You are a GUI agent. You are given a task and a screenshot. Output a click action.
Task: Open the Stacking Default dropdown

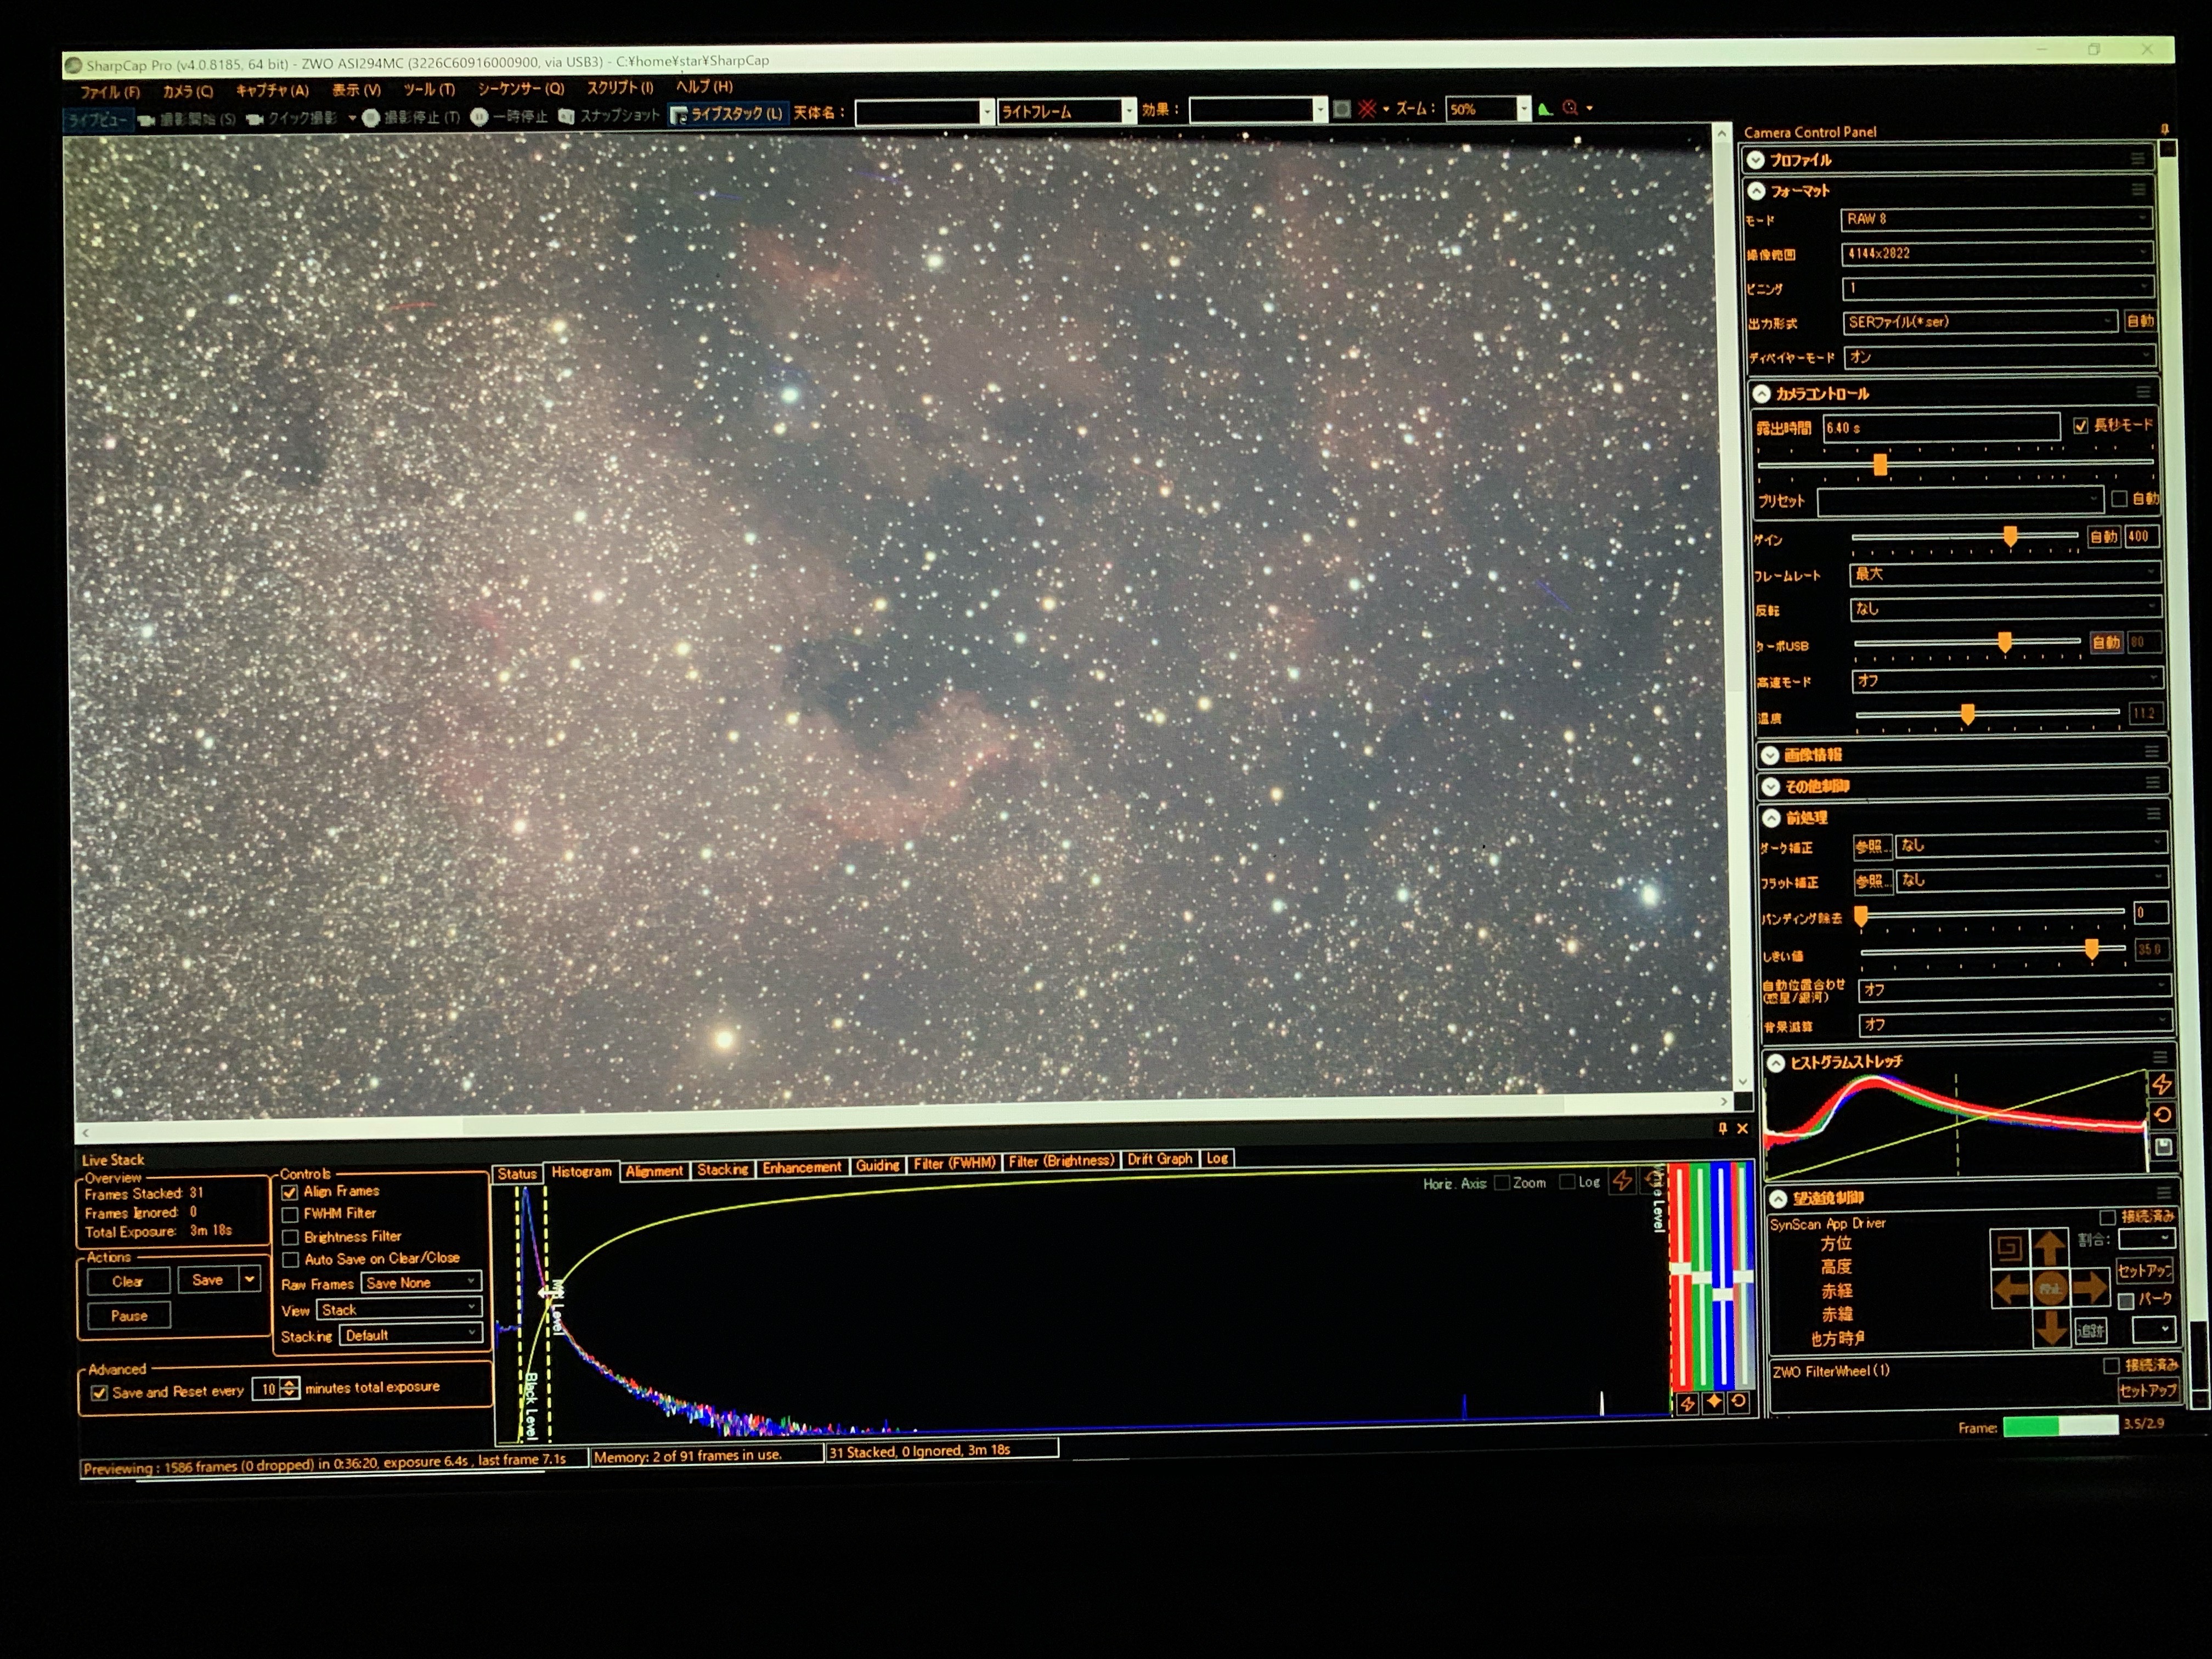[x=410, y=1335]
